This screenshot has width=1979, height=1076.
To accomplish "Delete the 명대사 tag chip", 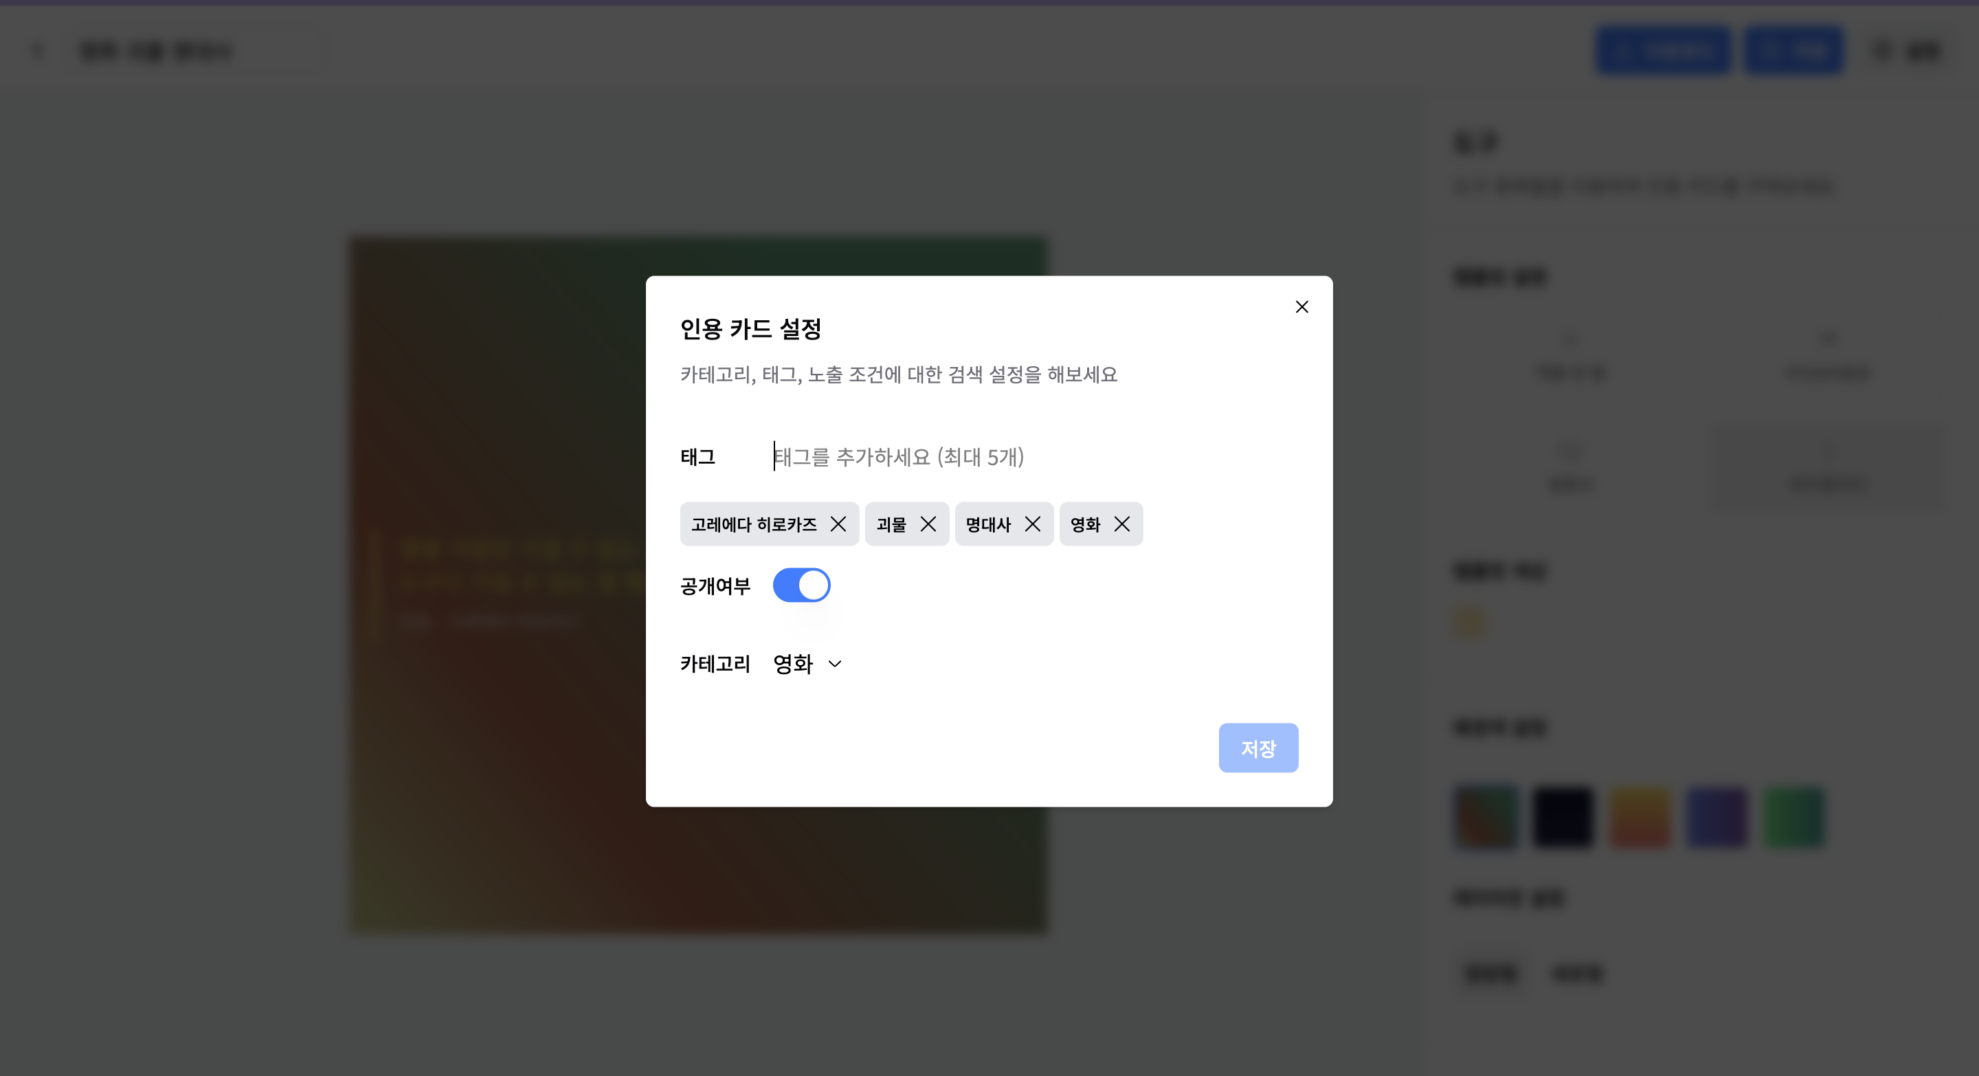I will [1033, 524].
